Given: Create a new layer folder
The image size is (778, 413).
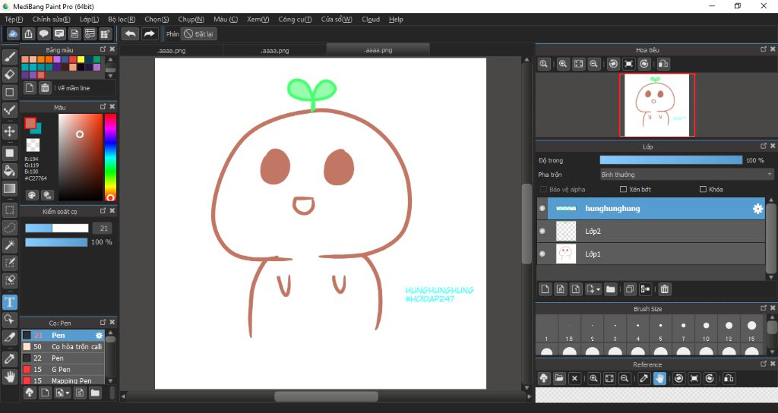Looking at the screenshot, I should [611, 289].
